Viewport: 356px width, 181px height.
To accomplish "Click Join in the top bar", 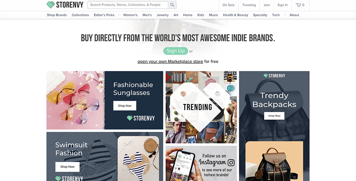I will (x=267, y=5).
